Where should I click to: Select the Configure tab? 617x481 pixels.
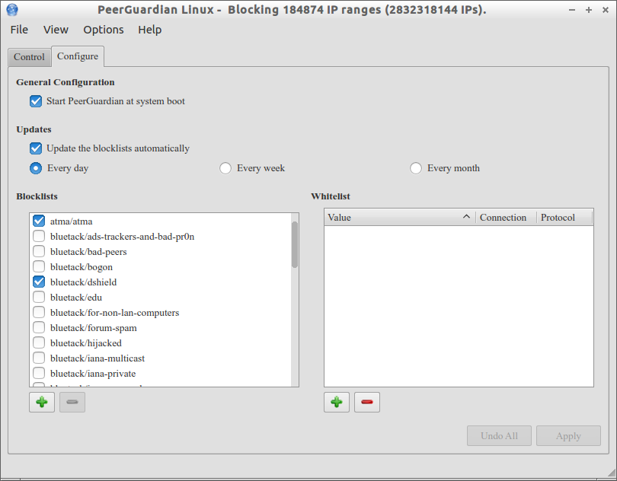[78, 56]
